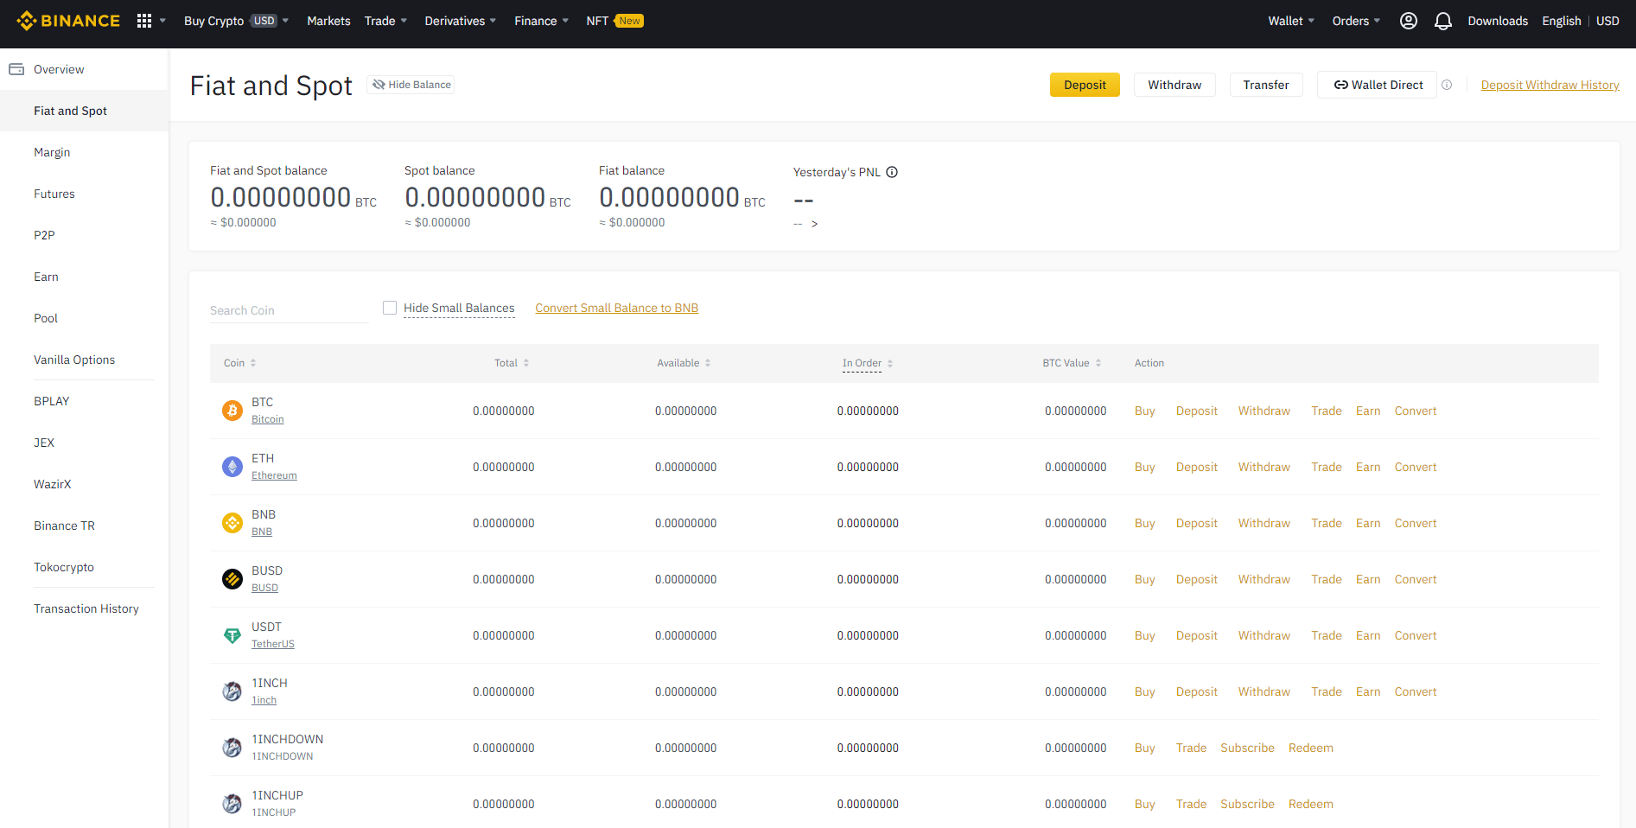
Task: Click the PNL details arrow
Action: [x=814, y=224]
